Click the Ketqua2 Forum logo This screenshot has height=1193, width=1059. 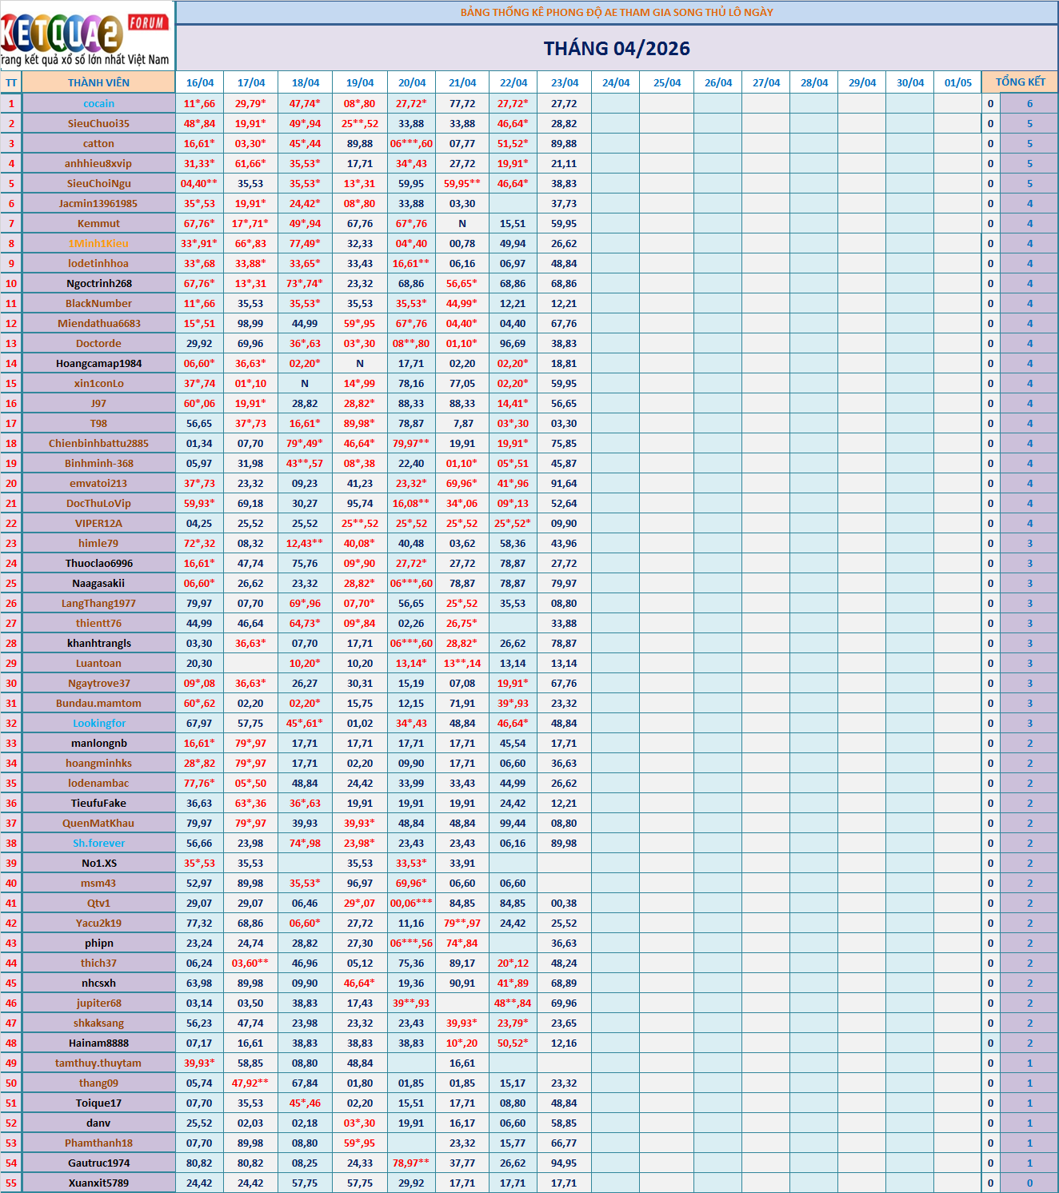click(86, 35)
